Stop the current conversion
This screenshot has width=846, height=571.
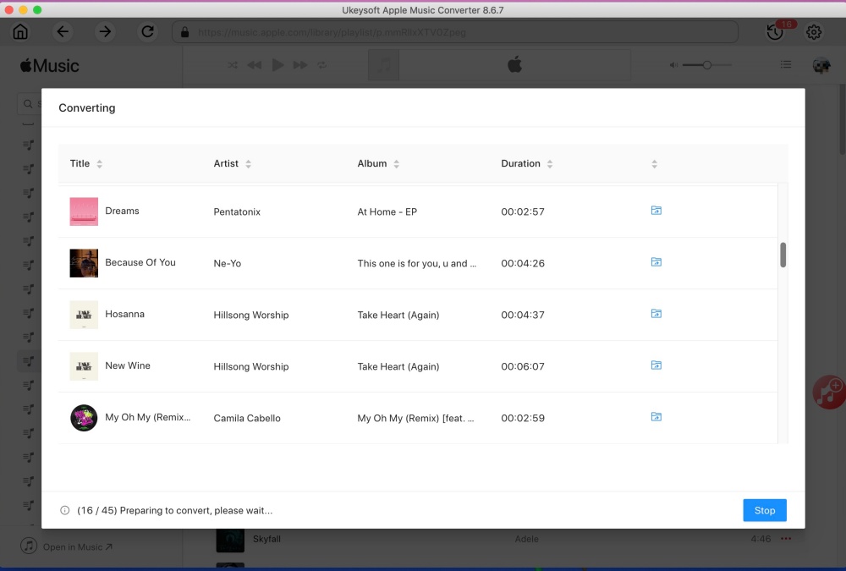(764, 510)
